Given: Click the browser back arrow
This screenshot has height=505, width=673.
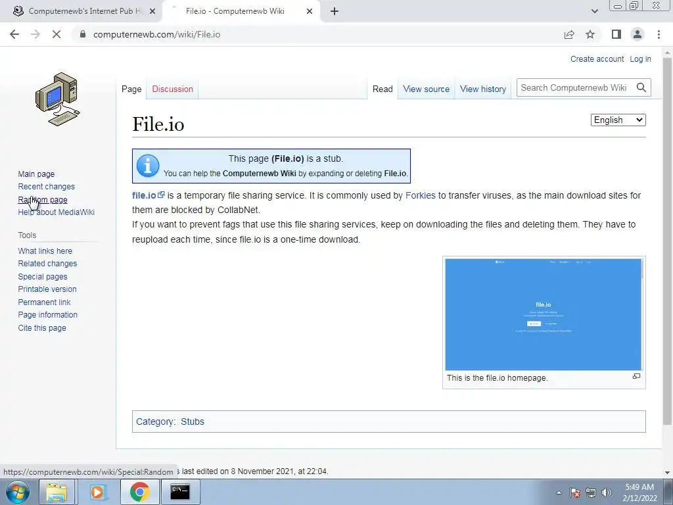Looking at the screenshot, I should click(x=14, y=34).
